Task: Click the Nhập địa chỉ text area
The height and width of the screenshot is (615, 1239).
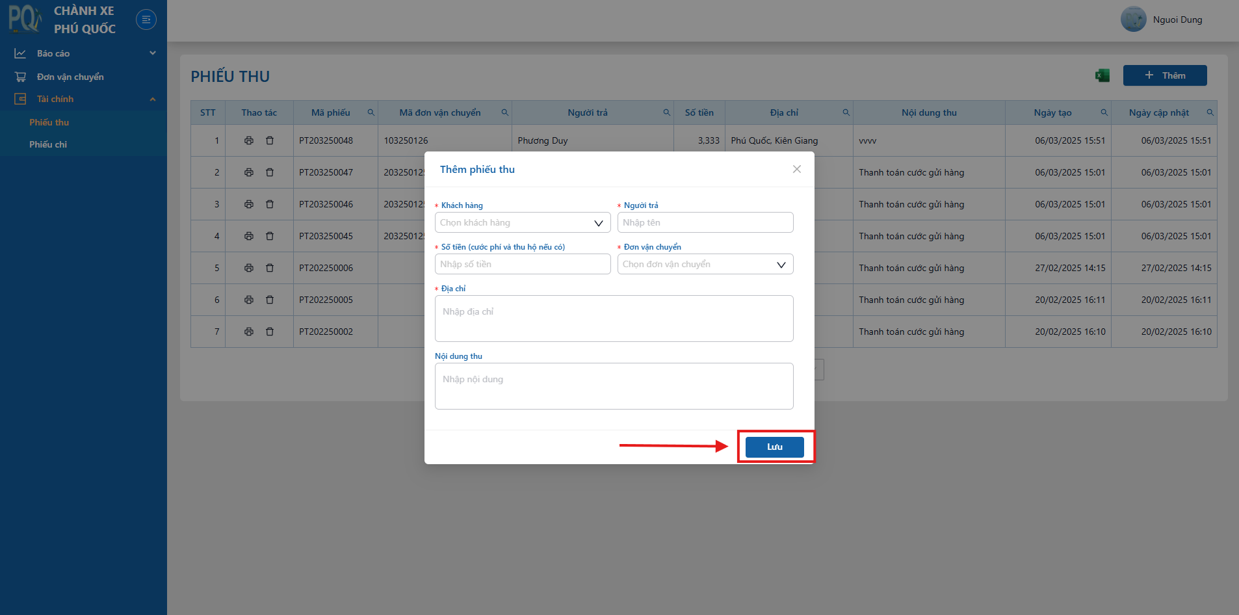Action: click(614, 319)
